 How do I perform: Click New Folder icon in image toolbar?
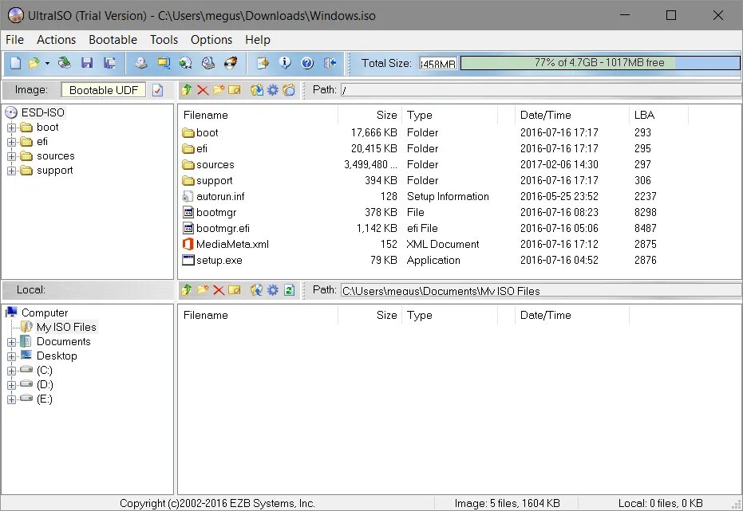coord(219,90)
